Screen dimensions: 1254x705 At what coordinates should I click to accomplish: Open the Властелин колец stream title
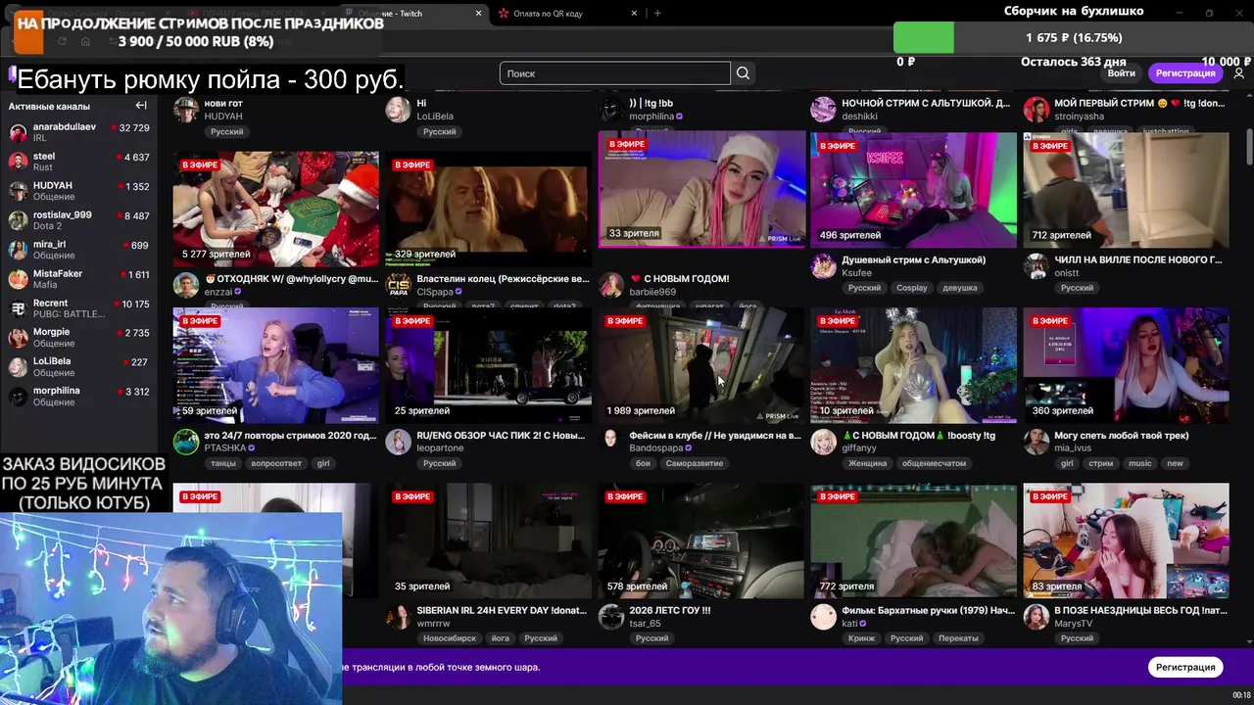pos(503,279)
